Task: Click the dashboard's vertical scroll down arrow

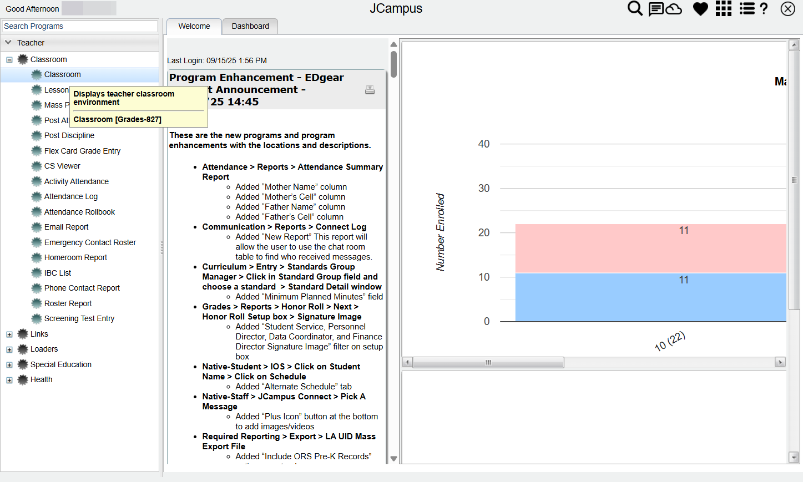Action: tap(794, 458)
